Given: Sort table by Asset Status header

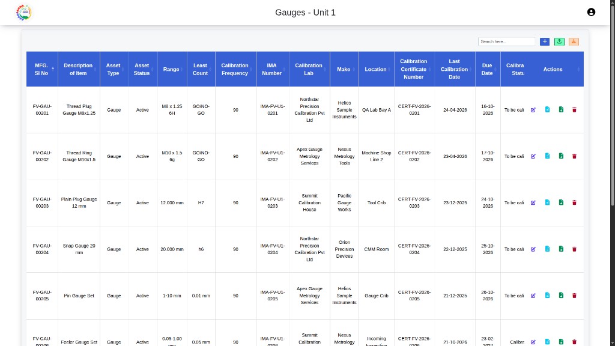Looking at the screenshot, I should coord(142,69).
